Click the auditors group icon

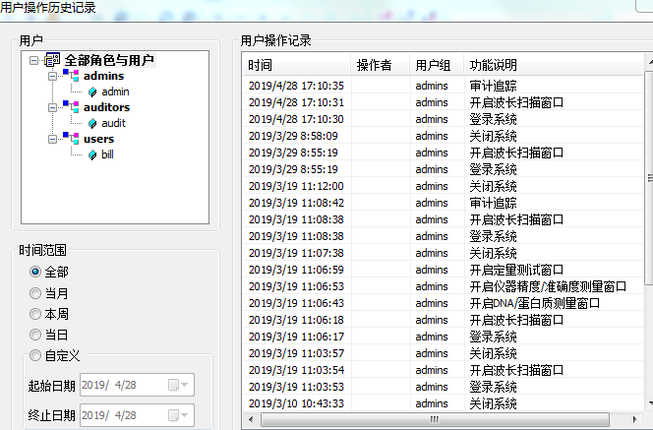(70, 107)
